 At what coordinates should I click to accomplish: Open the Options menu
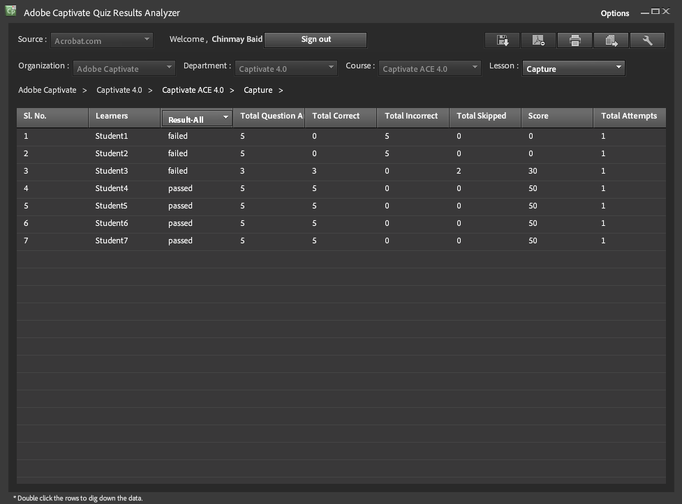[614, 13]
